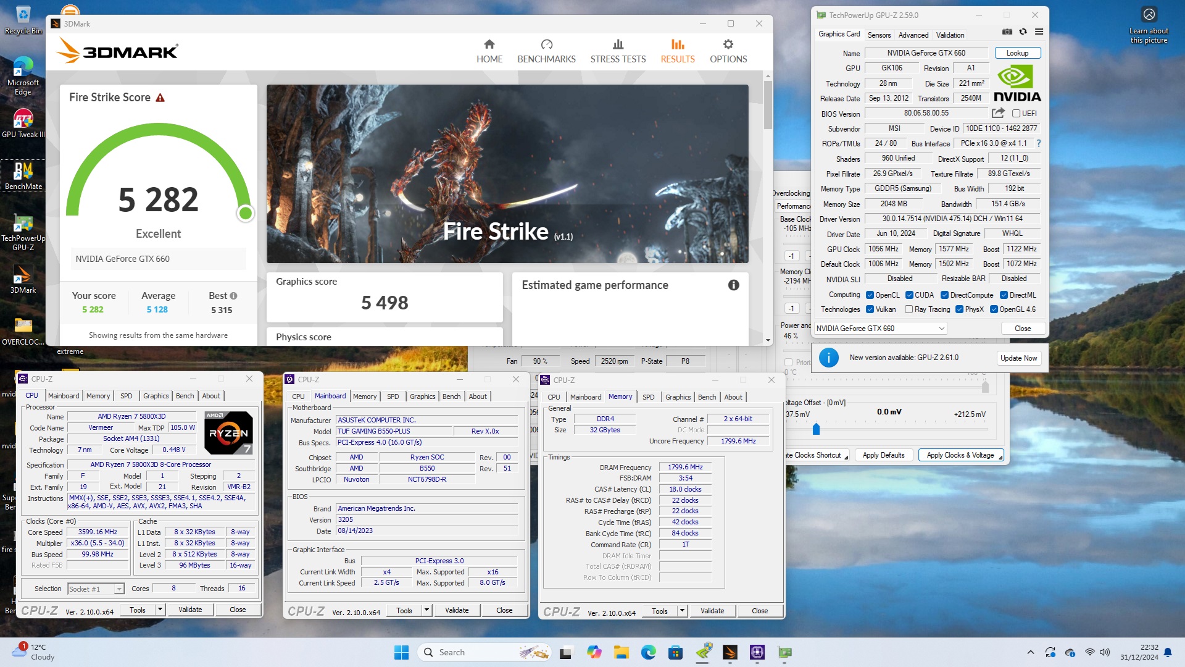The width and height of the screenshot is (1185, 667).
Task: Open the 3DMark STRESS TESTS tab
Action: pyautogui.click(x=618, y=51)
